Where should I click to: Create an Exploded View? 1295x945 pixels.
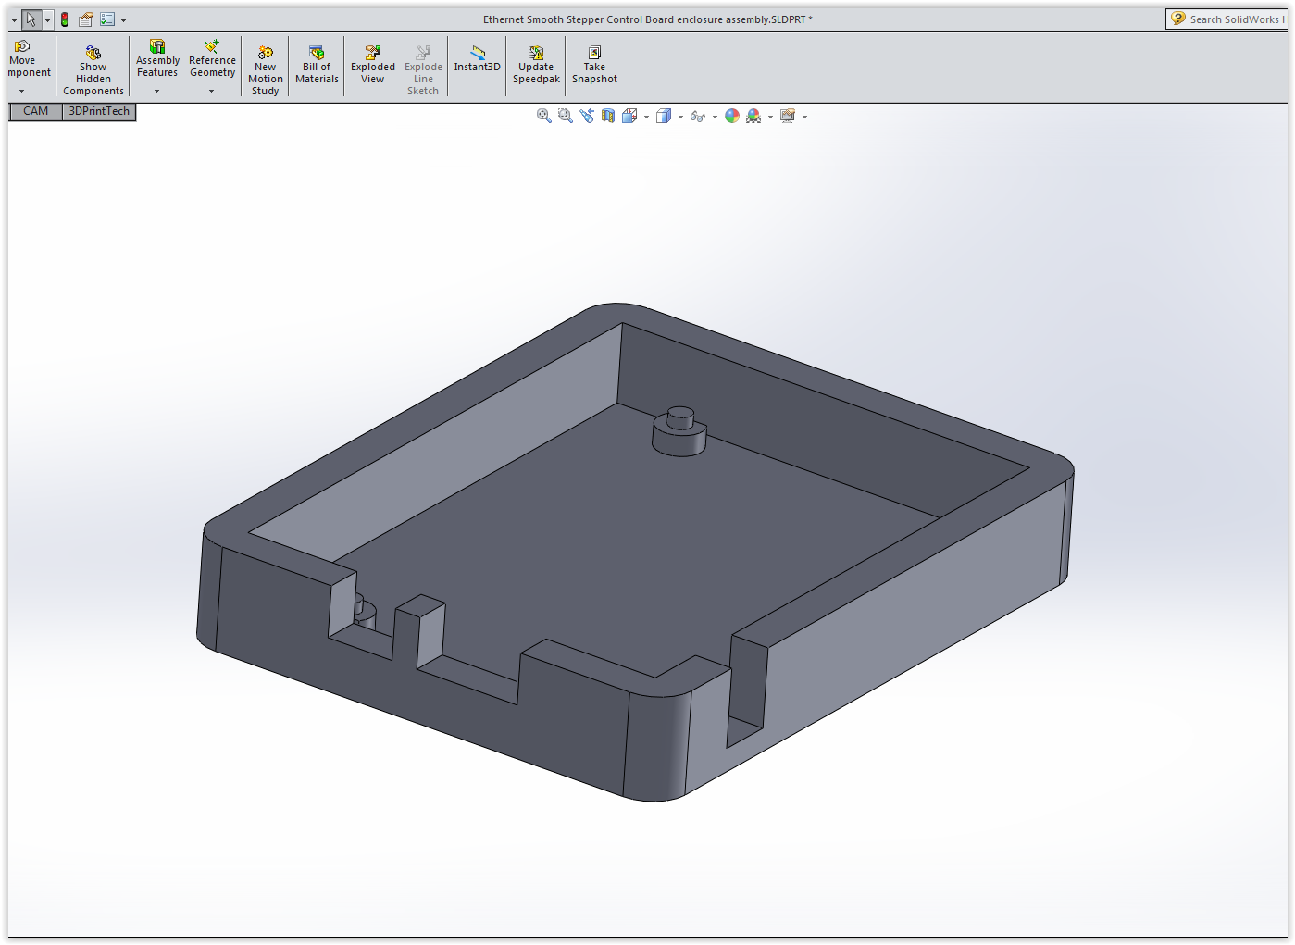[373, 66]
